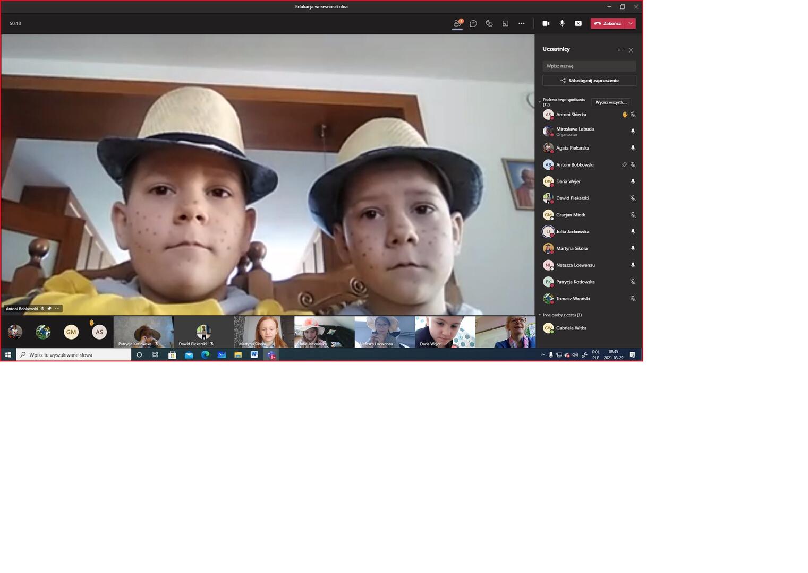Open more options in the Uczestnicy panel
This screenshot has width=808, height=573.
tap(619, 50)
